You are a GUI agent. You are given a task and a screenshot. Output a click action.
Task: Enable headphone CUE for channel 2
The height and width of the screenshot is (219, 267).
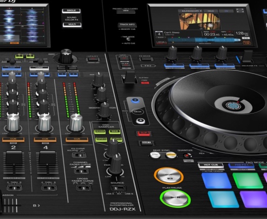13,140
